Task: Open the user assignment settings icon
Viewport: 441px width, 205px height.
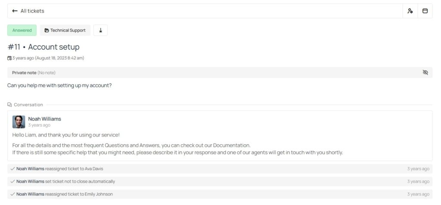Action: pos(410,11)
